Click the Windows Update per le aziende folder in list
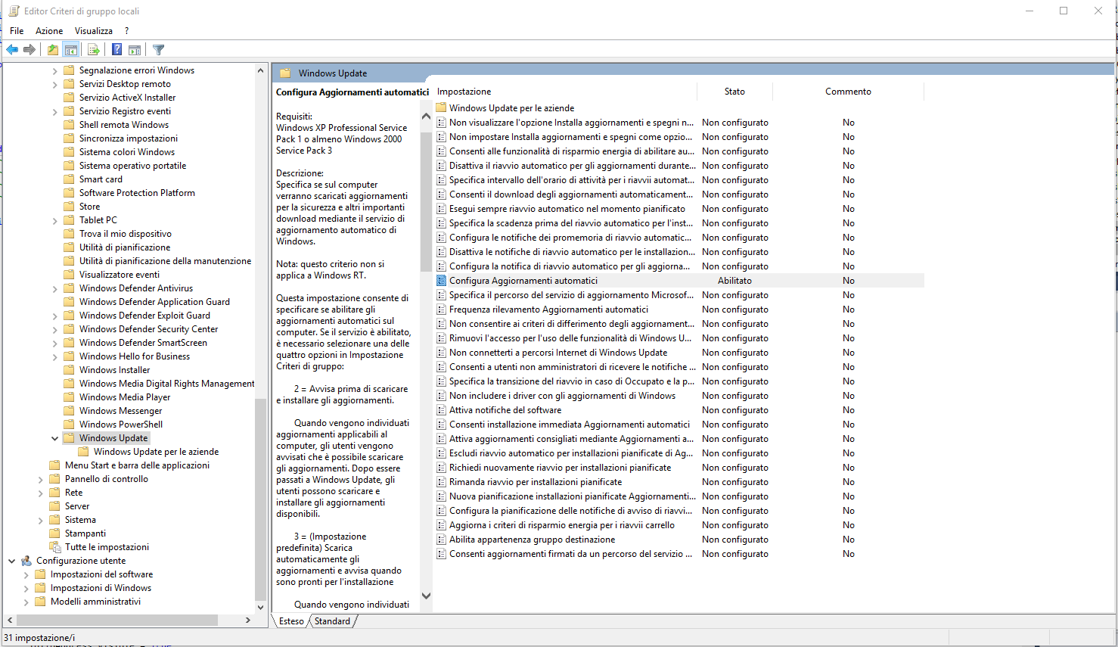Image resolution: width=1118 pixels, height=647 pixels. click(x=511, y=108)
